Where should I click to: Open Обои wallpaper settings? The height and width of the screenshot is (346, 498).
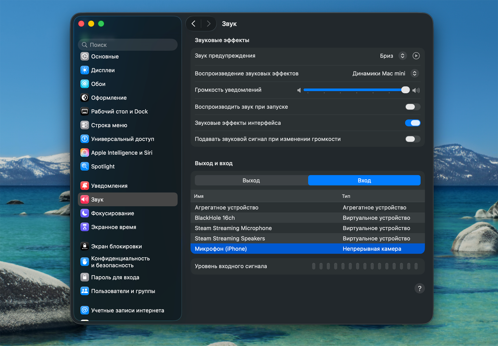[x=127, y=84]
